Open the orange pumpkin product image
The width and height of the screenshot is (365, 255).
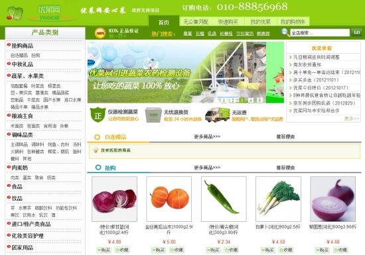169,199
